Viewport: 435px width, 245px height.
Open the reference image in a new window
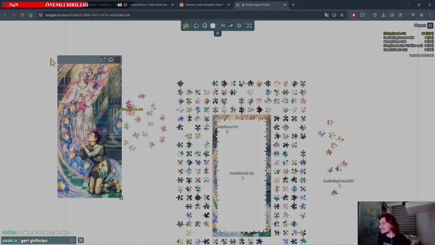tap(103, 60)
